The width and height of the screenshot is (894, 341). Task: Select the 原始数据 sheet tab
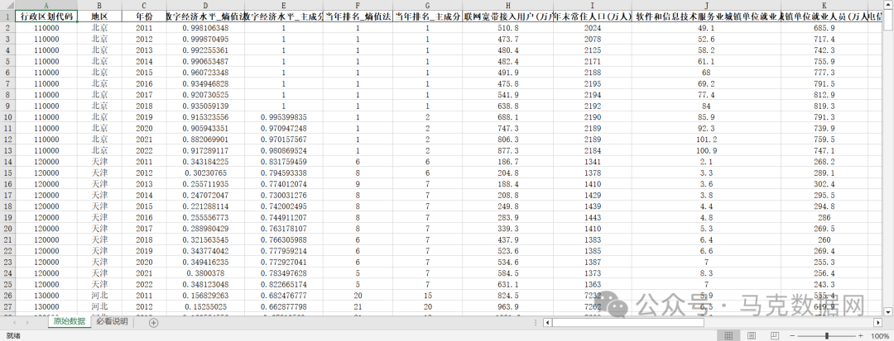tap(69, 322)
